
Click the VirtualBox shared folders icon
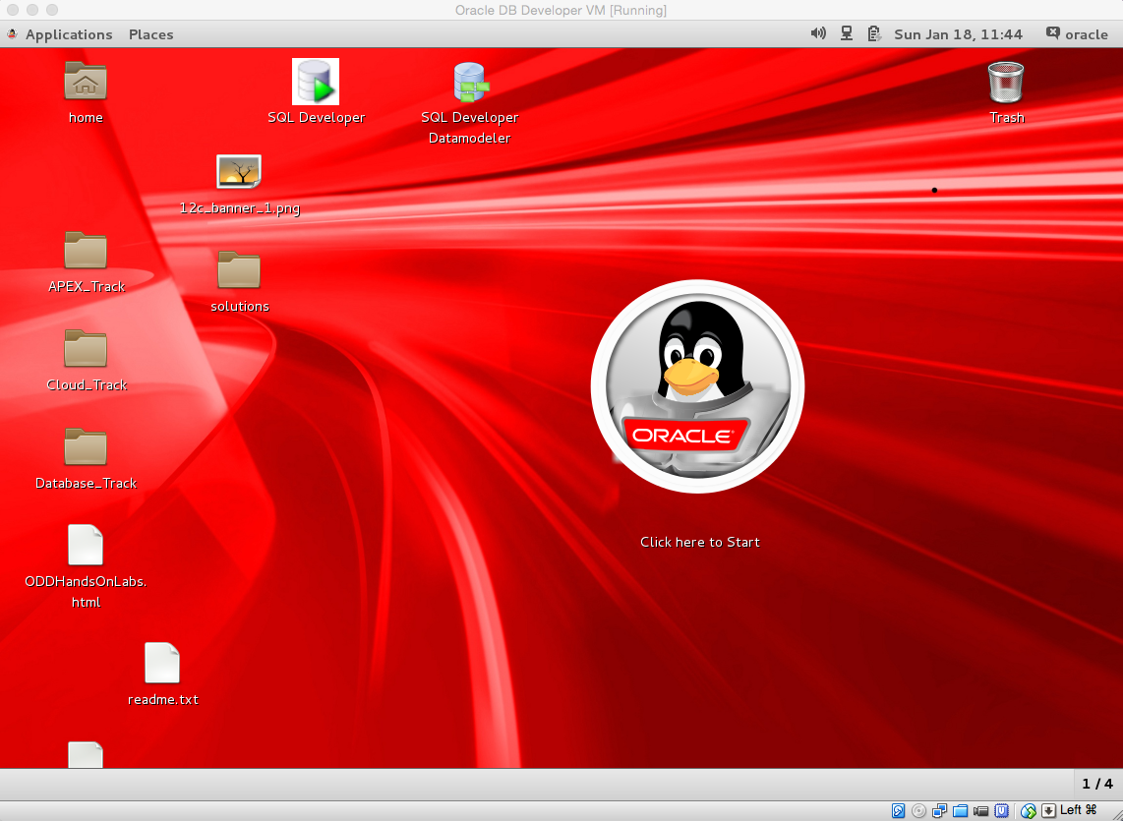(x=961, y=810)
